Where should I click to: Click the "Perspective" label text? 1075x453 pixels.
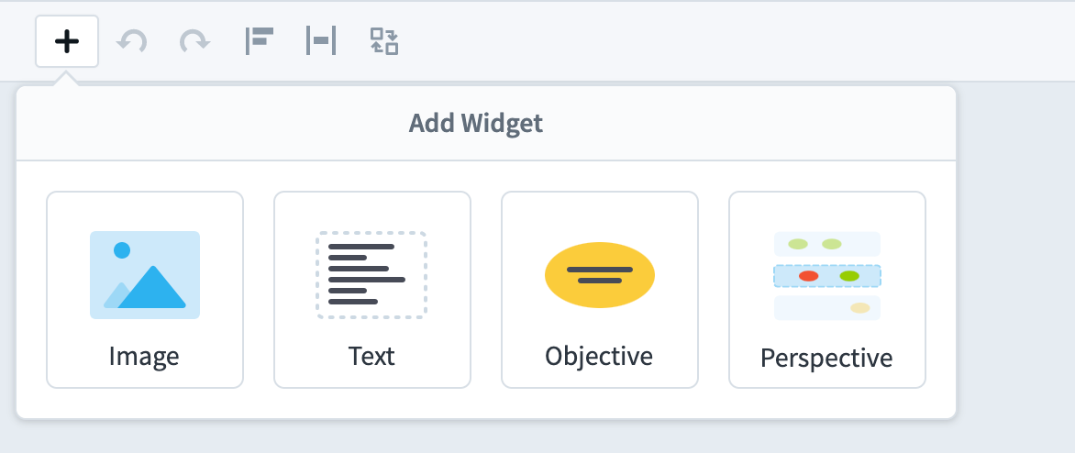click(x=826, y=358)
